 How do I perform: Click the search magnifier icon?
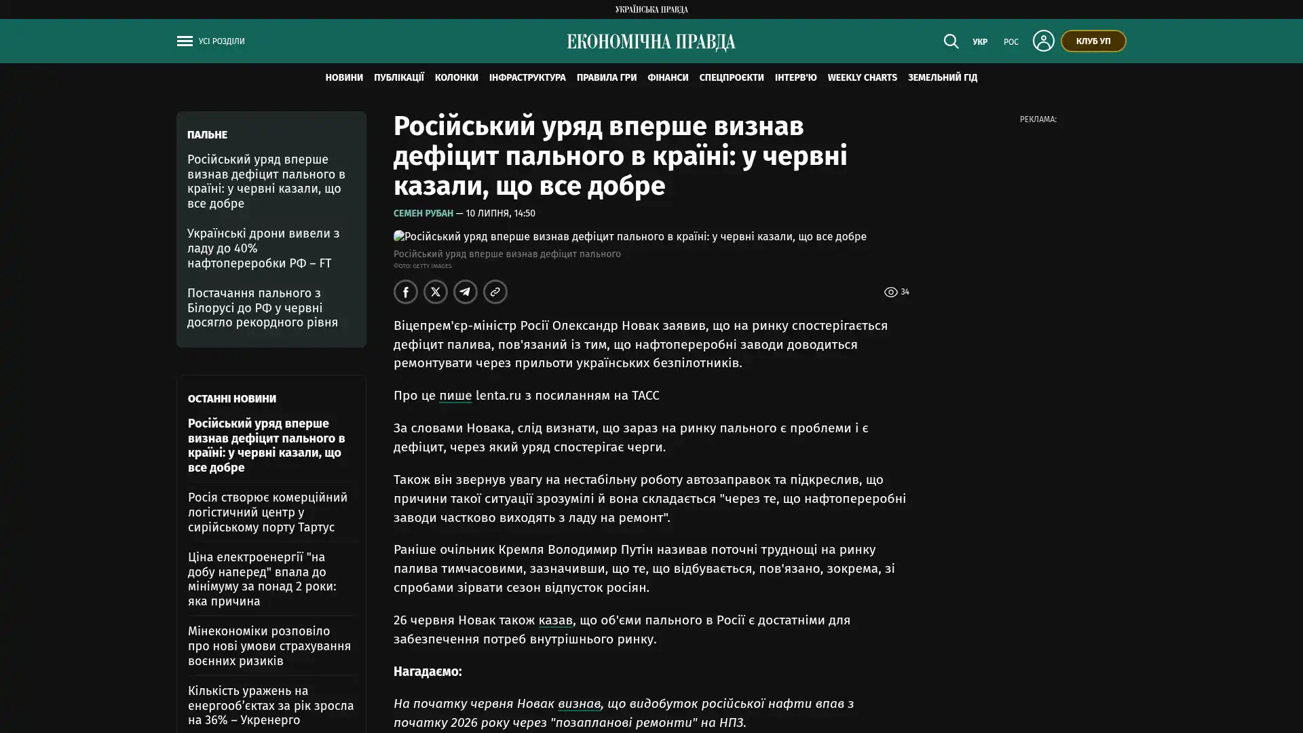coord(951,41)
